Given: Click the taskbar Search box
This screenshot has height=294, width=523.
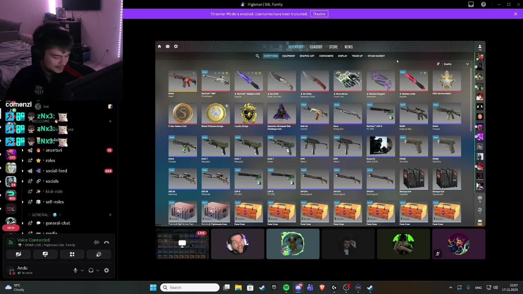Looking at the screenshot, I should click(x=190, y=287).
